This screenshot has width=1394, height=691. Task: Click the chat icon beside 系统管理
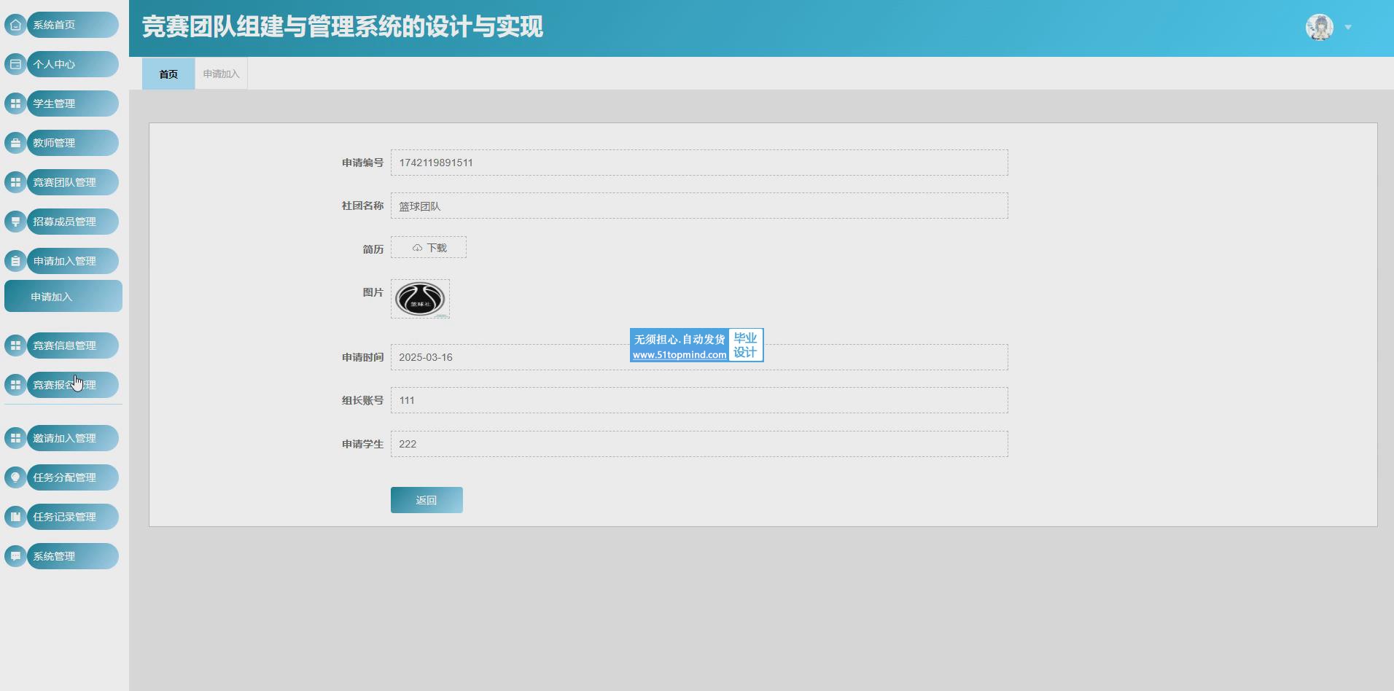[x=15, y=556]
